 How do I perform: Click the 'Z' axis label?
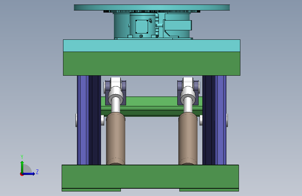point(37,172)
